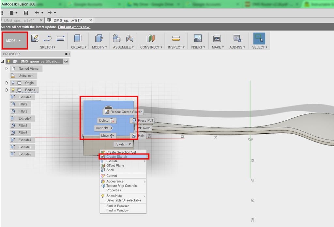
Task: Click the Extrude icon above CREATE
Action: (x=78, y=38)
